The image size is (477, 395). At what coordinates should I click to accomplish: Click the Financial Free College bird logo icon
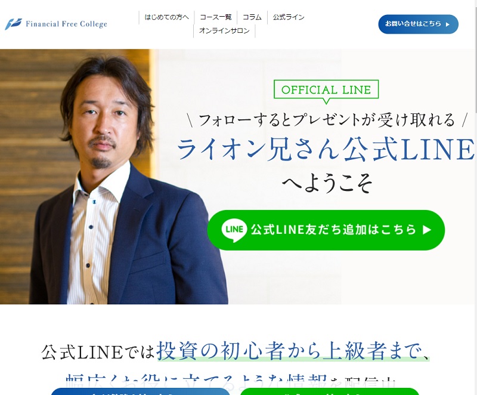click(13, 24)
